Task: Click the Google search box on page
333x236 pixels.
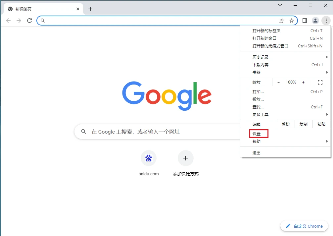Action: click(x=157, y=132)
